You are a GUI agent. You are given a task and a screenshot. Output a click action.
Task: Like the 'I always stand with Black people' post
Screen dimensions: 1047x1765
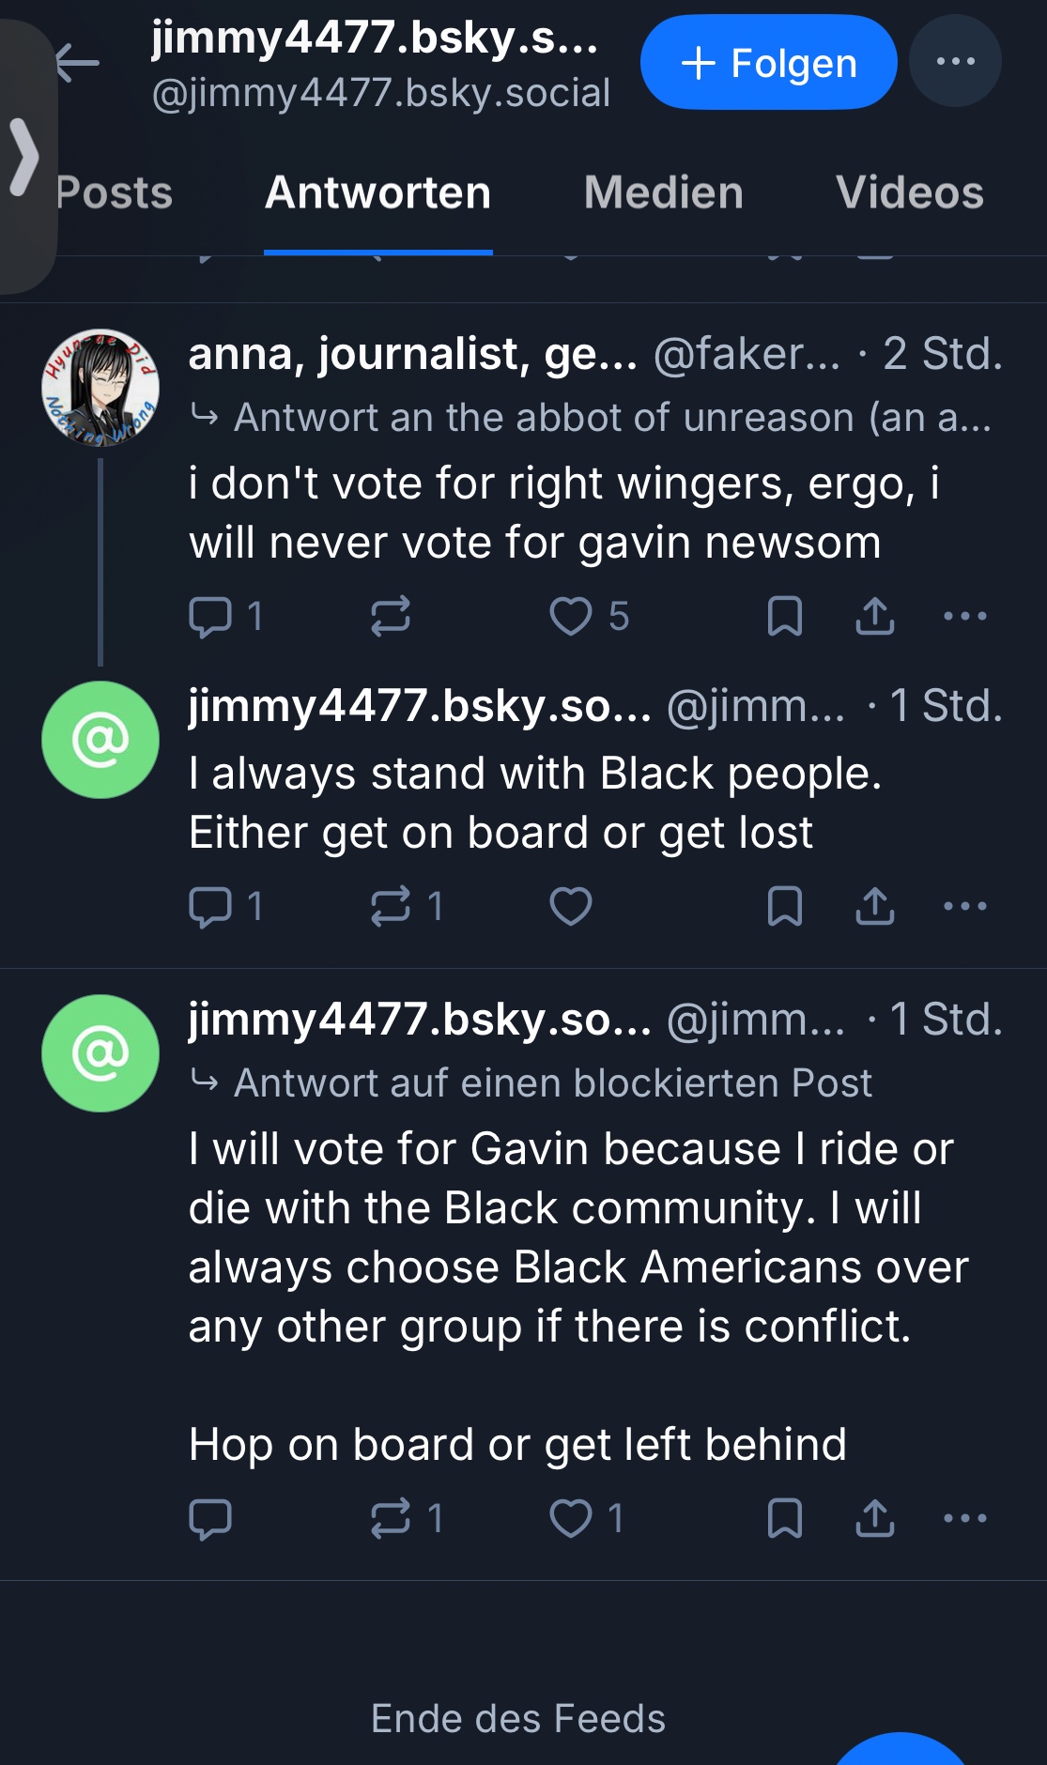tap(571, 907)
